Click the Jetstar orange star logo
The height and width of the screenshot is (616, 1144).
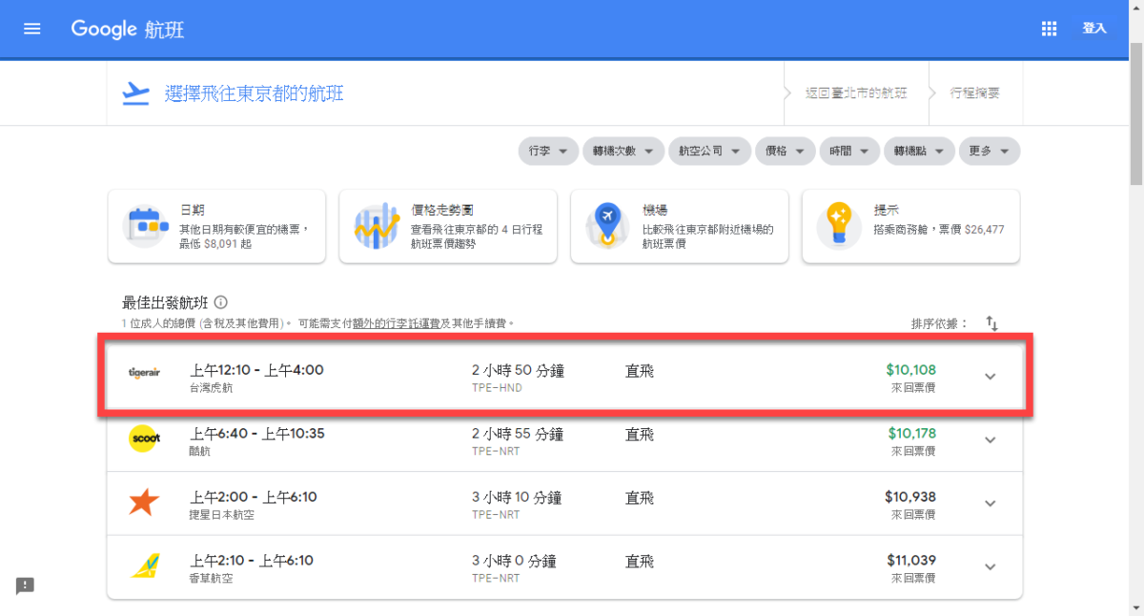point(143,503)
